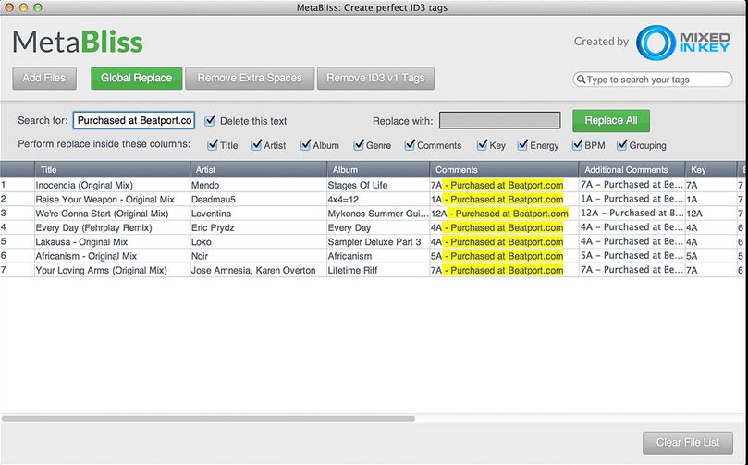Sort by the Album column header
748x465 pixels.
pos(378,170)
